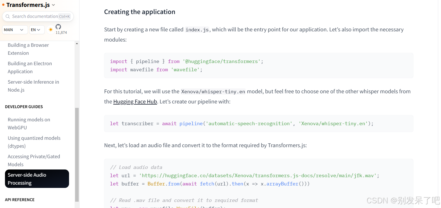This screenshot has width=441, height=208.
Task: Open Accessing Private/Gated Models guide
Action: tap(34, 160)
